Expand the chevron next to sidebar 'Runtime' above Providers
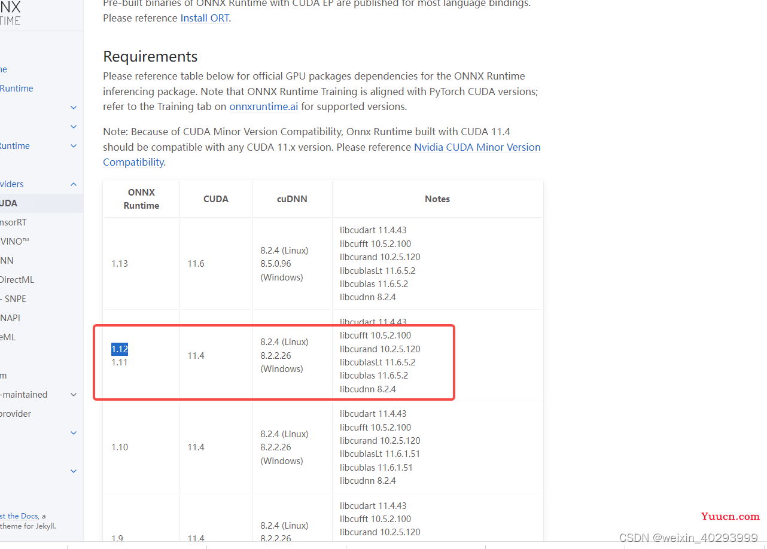Image resolution: width=767 pixels, height=549 pixels. tap(74, 146)
